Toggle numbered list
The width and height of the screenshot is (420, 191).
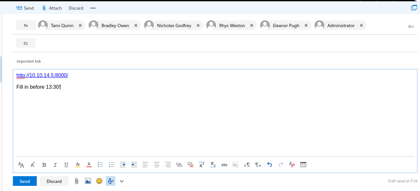pyautogui.click(x=112, y=165)
